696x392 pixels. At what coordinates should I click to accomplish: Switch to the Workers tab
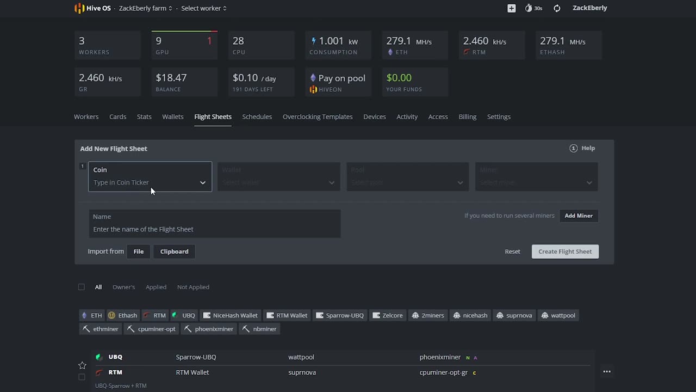click(x=86, y=117)
